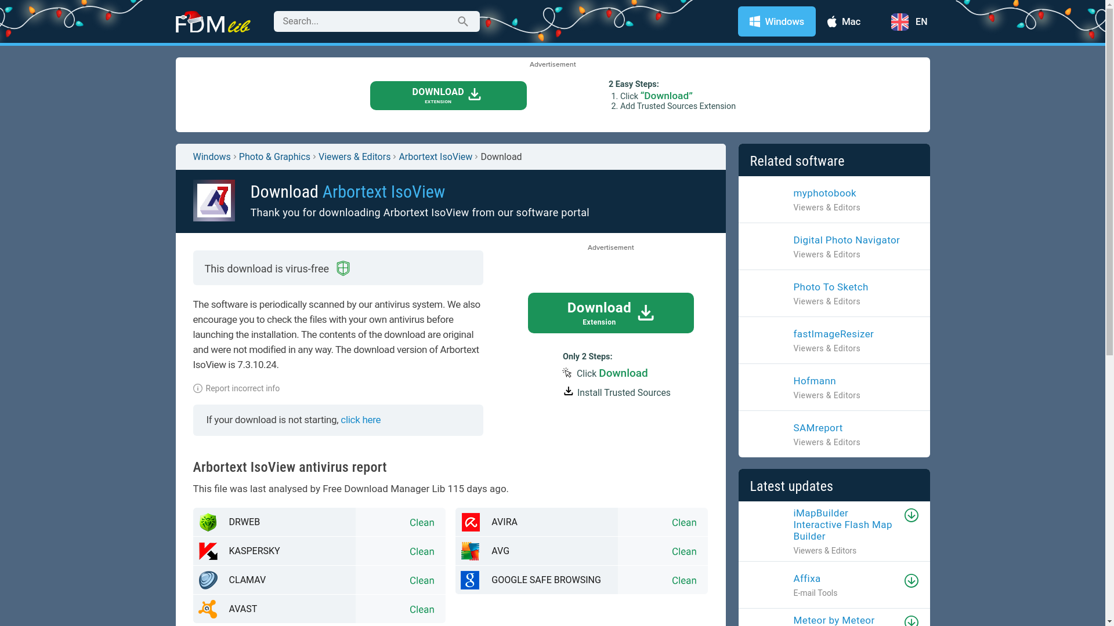Viewport: 1114px width, 626px height.
Task: Click the Clean status for AVG
Action: 684,552
